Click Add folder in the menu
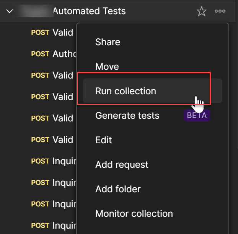The height and width of the screenshot is (234, 238). 118,189
